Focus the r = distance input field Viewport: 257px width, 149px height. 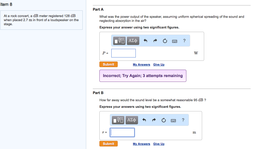(122, 132)
